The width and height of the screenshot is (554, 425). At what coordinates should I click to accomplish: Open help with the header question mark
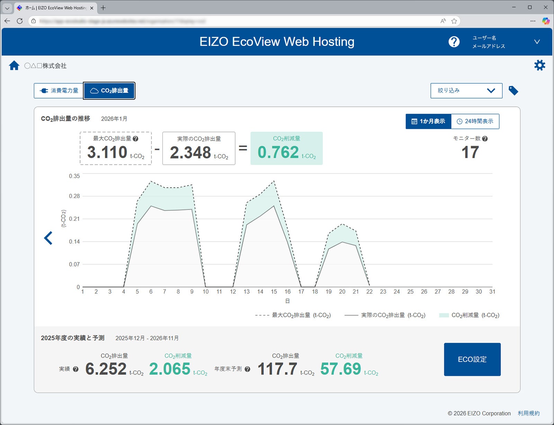tap(454, 42)
